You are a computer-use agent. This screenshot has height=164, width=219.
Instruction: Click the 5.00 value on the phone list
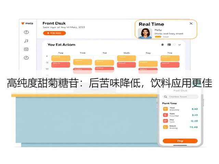195,109
